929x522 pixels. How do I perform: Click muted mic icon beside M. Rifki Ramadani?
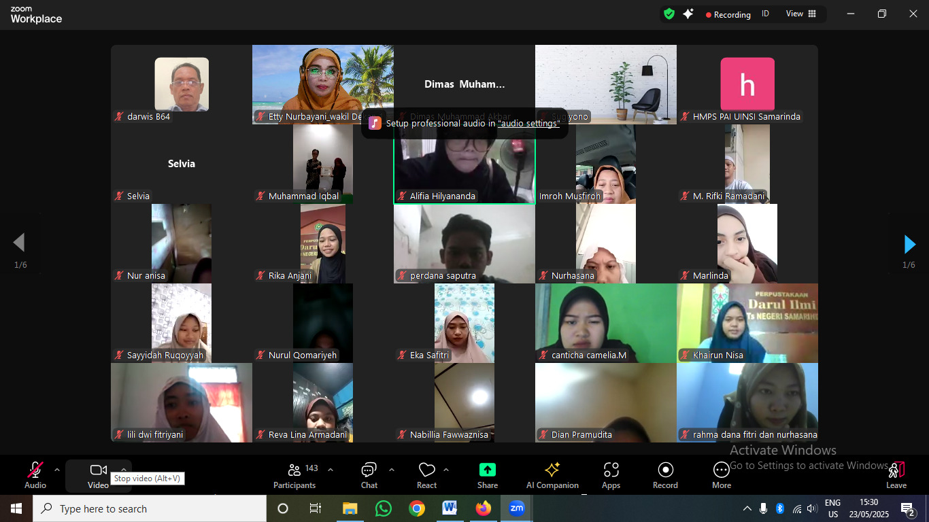(686, 196)
